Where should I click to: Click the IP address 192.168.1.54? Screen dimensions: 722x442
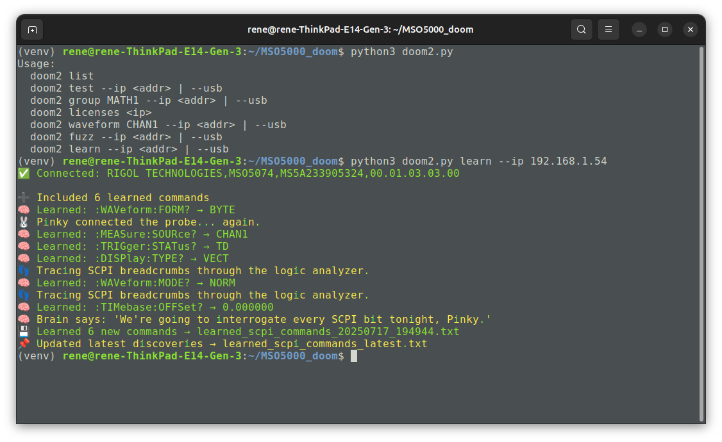[x=568, y=161]
